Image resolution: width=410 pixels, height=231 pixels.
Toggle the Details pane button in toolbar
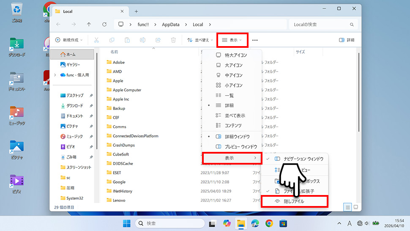click(x=347, y=40)
